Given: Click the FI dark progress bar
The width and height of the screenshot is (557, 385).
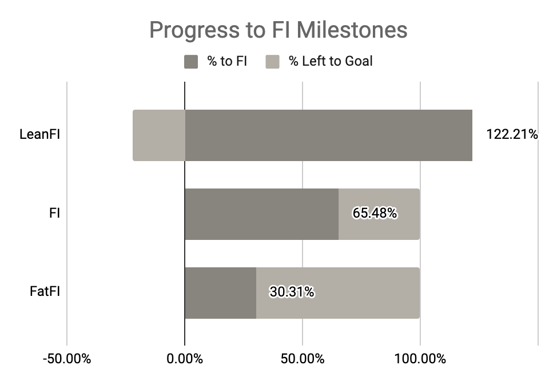Looking at the screenshot, I should 261,214.
